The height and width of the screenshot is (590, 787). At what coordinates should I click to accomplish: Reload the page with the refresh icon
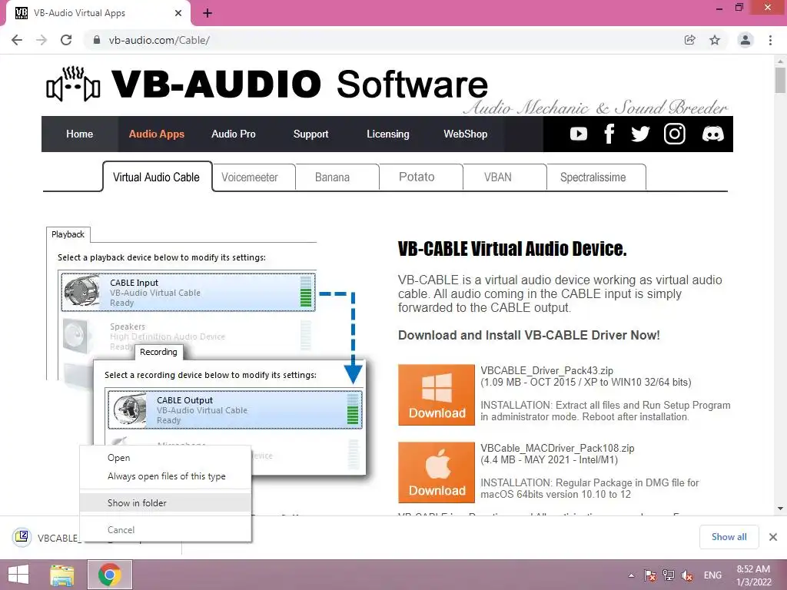click(66, 40)
